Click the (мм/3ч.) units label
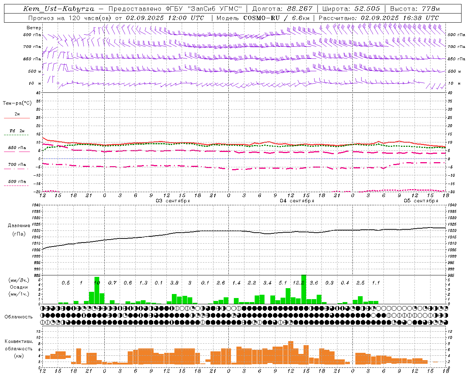 click(19, 280)
